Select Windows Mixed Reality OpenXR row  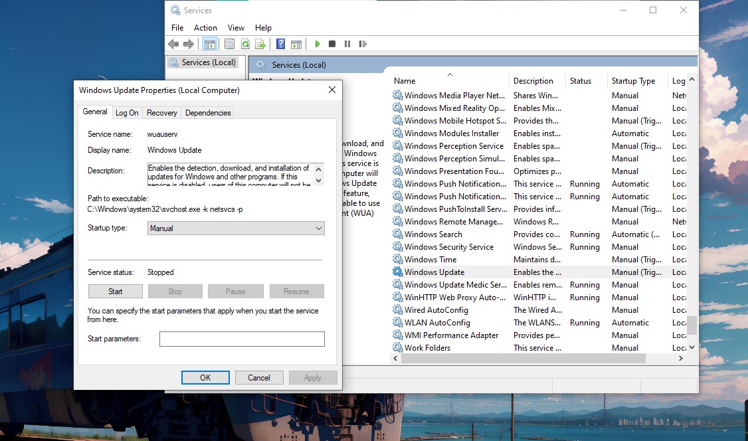point(539,108)
